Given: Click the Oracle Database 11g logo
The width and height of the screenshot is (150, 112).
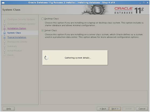Looking at the screenshot, I should [x=129, y=10].
